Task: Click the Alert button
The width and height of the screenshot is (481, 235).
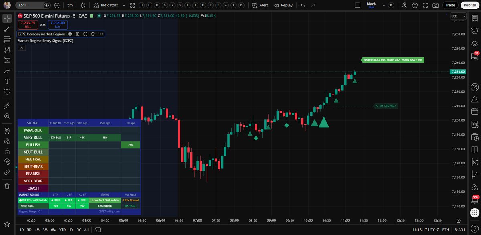Action: (260, 5)
